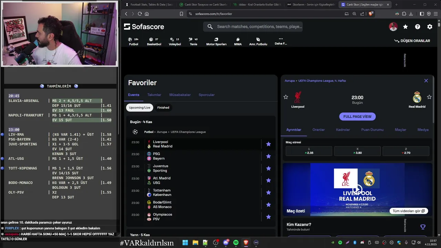441x248 pixels.
Task: Open Spotify from the taskbar
Action: (236, 242)
